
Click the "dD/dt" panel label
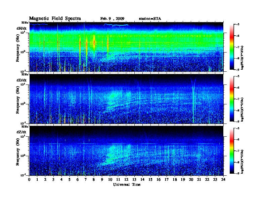click(21, 80)
